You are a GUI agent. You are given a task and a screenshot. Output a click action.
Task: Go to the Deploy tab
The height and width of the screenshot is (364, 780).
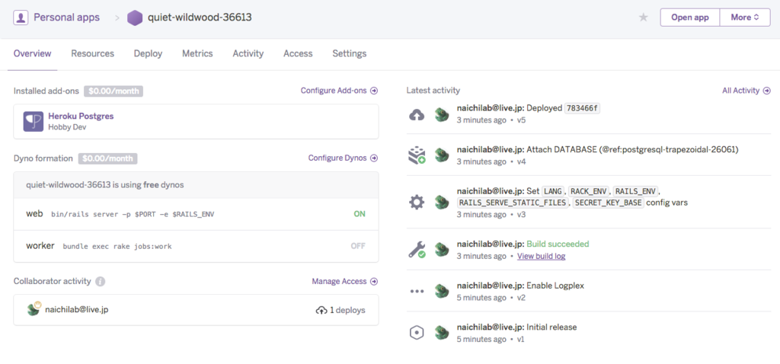pos(148,54)
